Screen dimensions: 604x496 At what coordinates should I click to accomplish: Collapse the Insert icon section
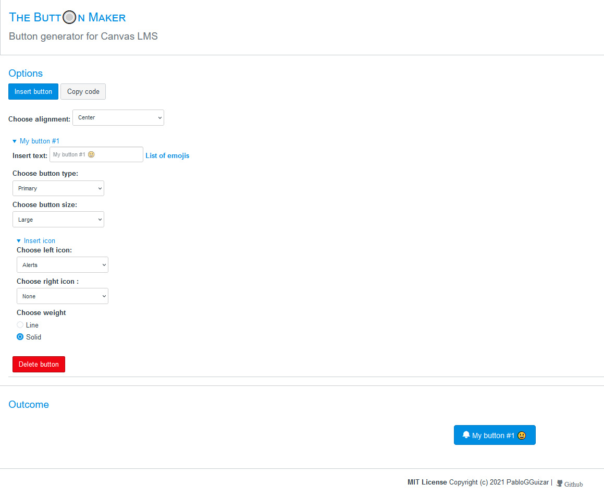click(36, 241)
